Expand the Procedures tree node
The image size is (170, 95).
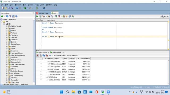(x=7, y=35)
